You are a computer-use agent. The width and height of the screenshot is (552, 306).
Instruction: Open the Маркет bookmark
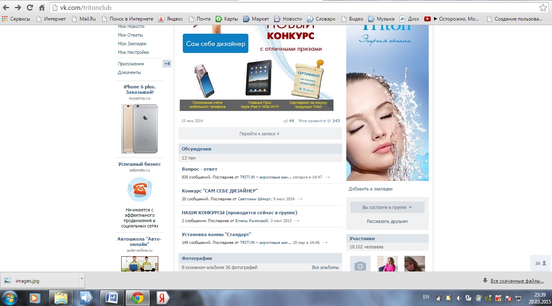[256, 19]
